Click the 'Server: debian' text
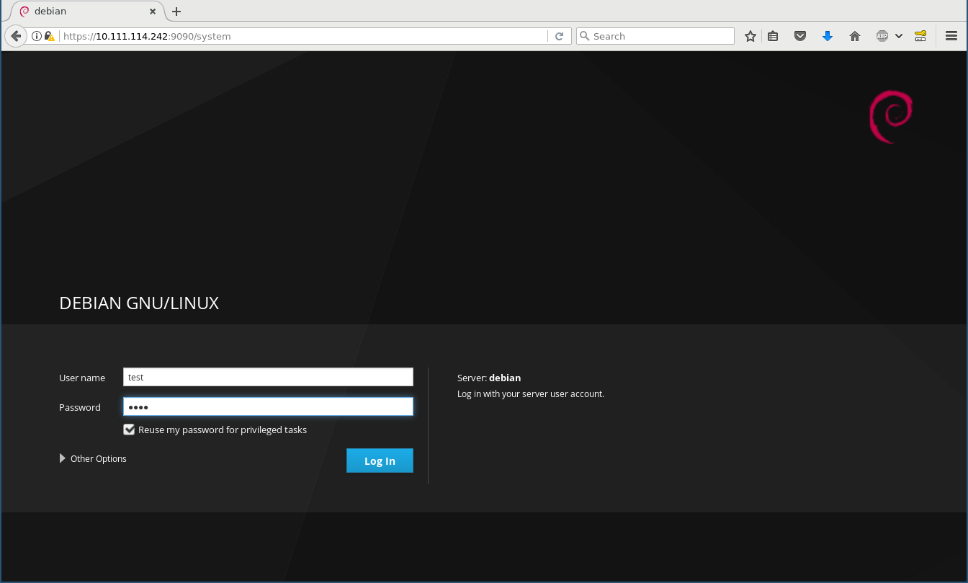Viewport: 968px width, 583px height. point(489,378)
